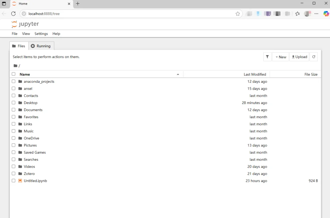Image resolution: width=330 pixels, height=218 pixels.
Task: Check the Music row checkbox
Action: pyautogui.click(x=13, y=131)
